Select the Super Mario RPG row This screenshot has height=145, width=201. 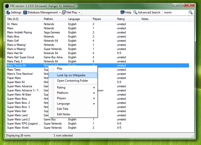(98, 123)
